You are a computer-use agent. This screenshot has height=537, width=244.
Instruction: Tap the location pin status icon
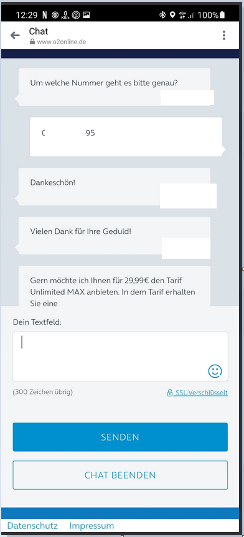(172, 15)
